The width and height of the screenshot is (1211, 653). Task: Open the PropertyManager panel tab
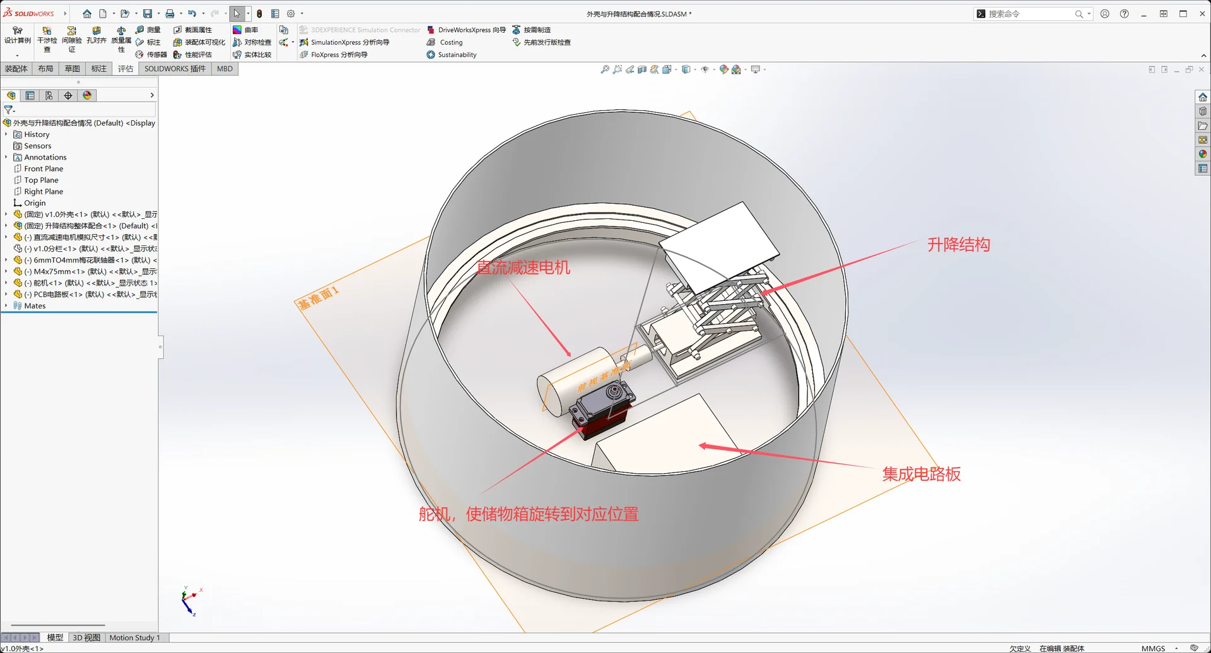point(30,95)
